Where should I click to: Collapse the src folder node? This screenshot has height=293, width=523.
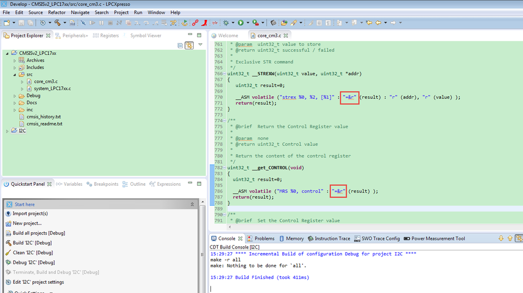[x=15, y=75]
